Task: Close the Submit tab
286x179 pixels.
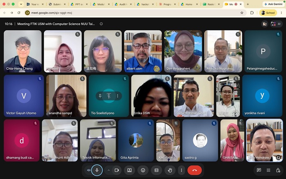Action: 65,4
